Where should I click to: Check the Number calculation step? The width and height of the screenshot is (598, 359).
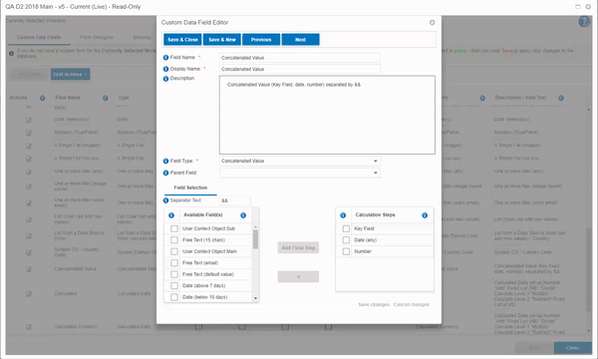(346, 251)
